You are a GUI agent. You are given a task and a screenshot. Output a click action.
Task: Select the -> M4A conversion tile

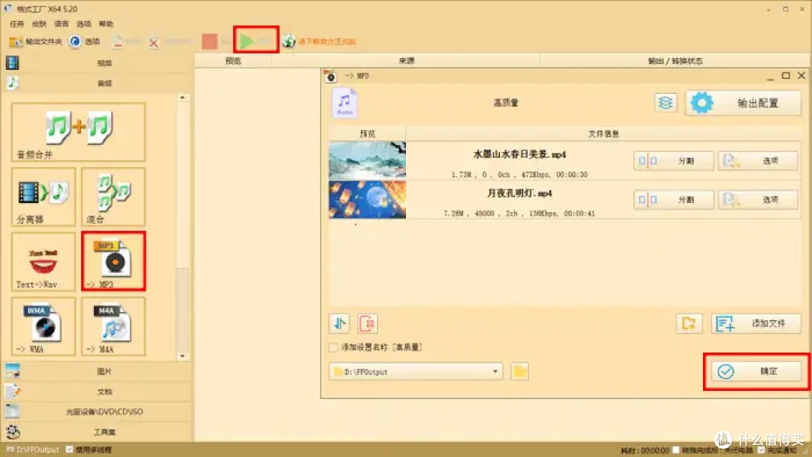point(114,326)
